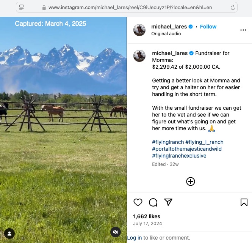View tagged people icon on video
This screenshot has height=243, width=252.
[9, 233]
